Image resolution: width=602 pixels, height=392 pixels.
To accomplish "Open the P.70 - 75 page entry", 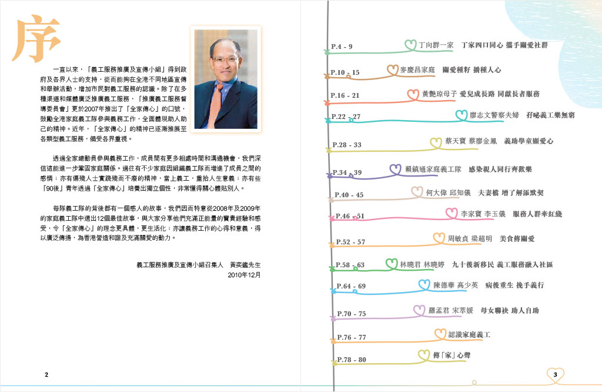I will pyautogui.click(x=352, y=314).
